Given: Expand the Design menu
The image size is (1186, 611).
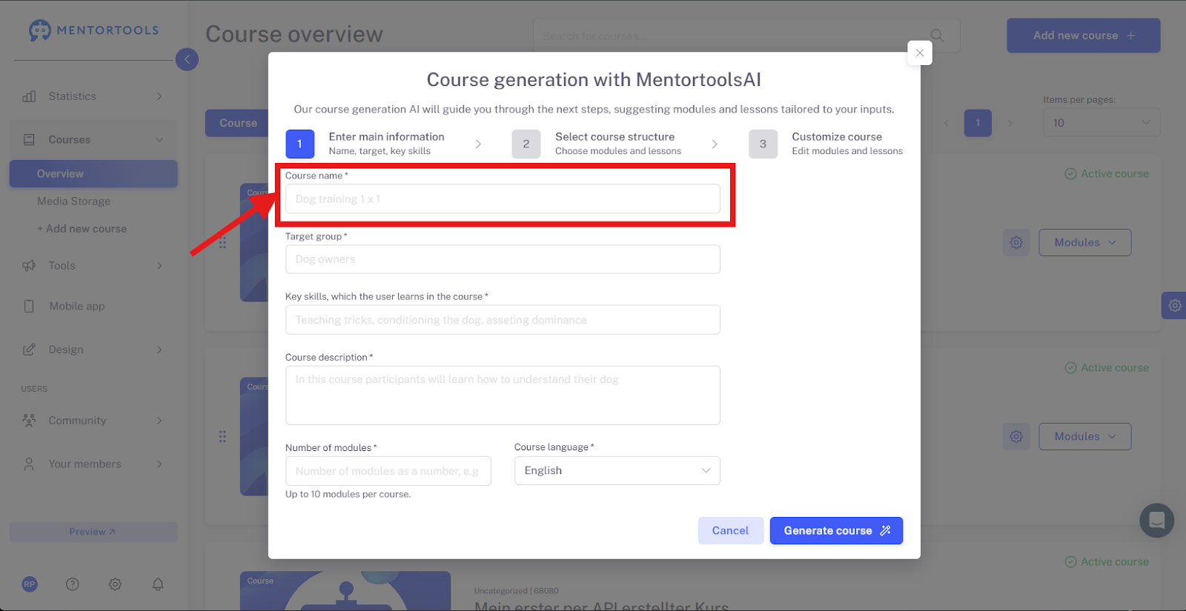Looking at the screenshot, I should click(159, 350).
